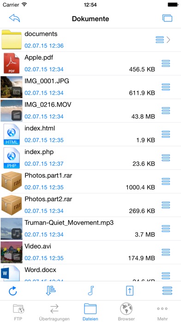Viewport: 181px width, 322px height.
Task: Tap the back arrow icon
Action: 15,19
